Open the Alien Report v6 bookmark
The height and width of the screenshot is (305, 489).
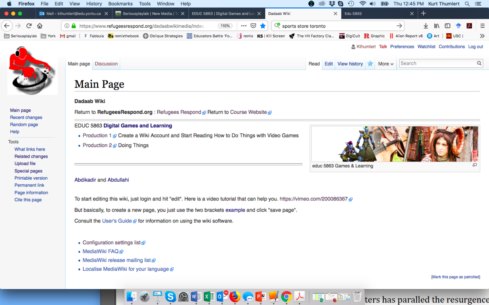pos(406,36)
